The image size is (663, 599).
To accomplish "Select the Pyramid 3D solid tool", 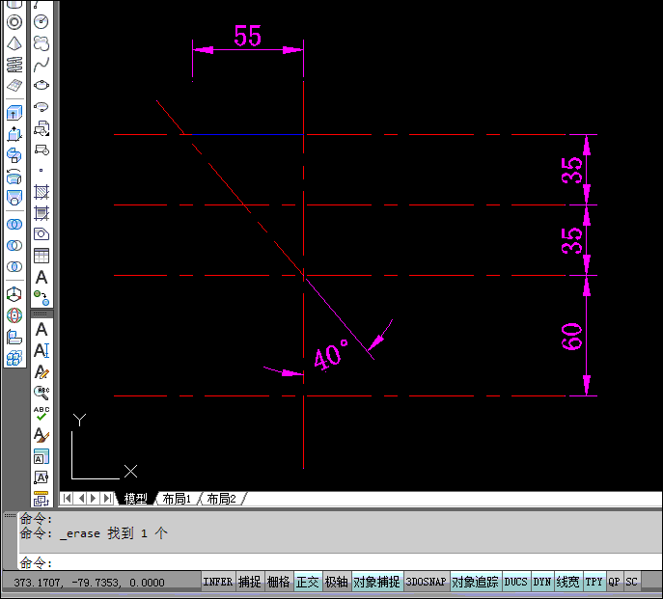I will (14, 43).
